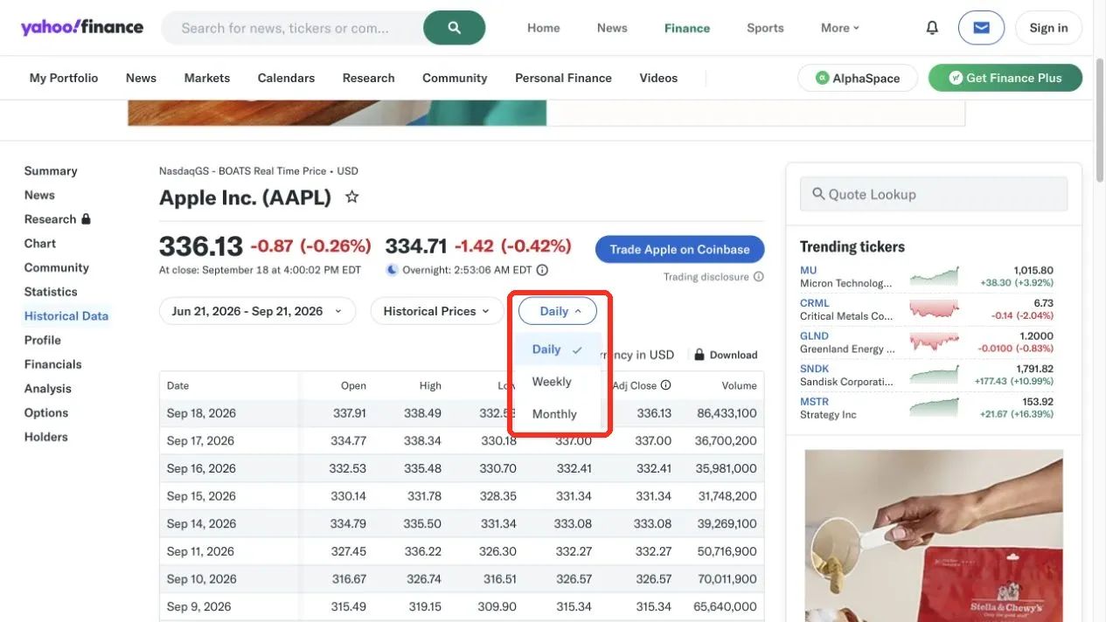Click the SNDK trending ticker link
Image resolution: width=1106 pixels, height=622 pixels.
tap(815, 369)
